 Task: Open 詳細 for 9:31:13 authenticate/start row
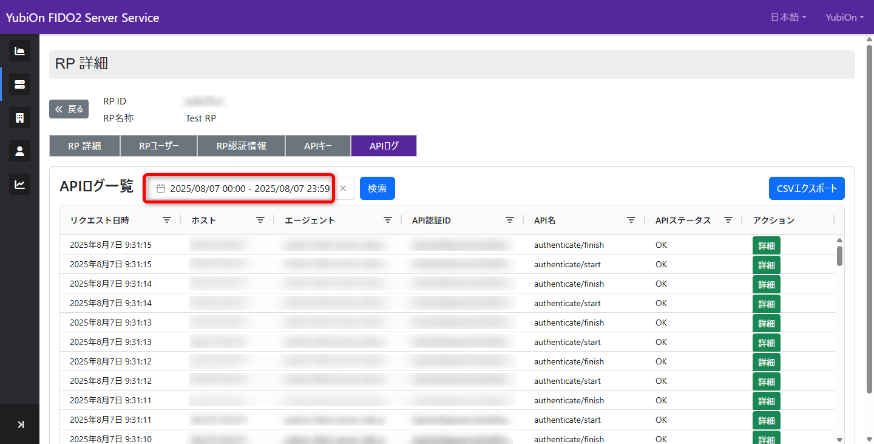tap(767, 343)
